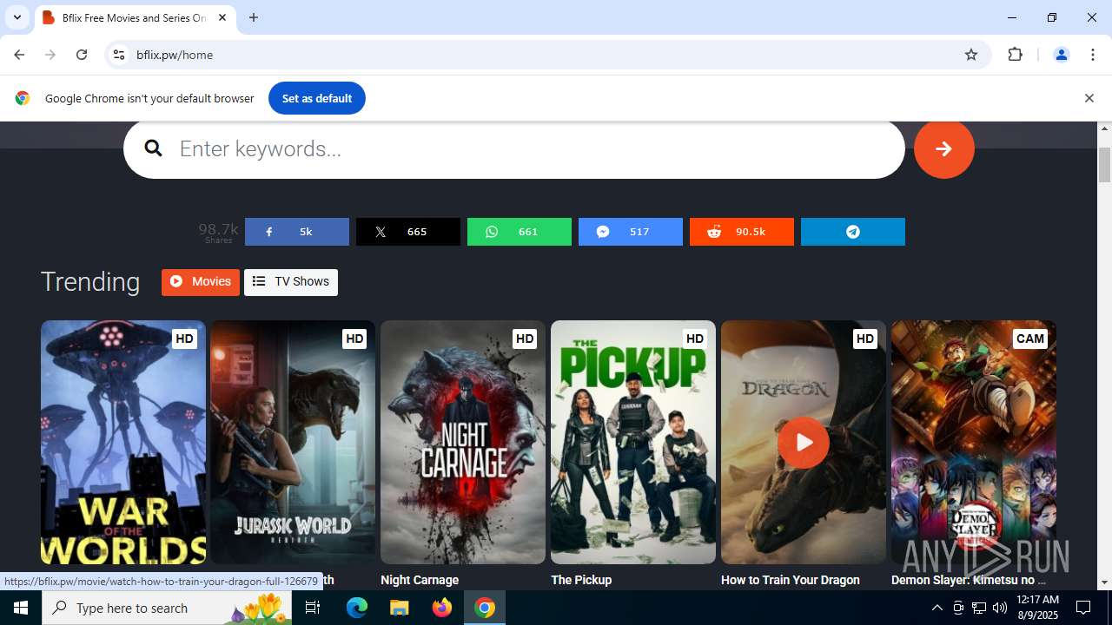
Task: Click Night Carnage title link
Action: (x=420, y=580)
